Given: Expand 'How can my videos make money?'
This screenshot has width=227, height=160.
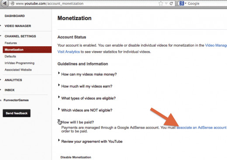Looking at the screenshot, I should coord(89,74).
